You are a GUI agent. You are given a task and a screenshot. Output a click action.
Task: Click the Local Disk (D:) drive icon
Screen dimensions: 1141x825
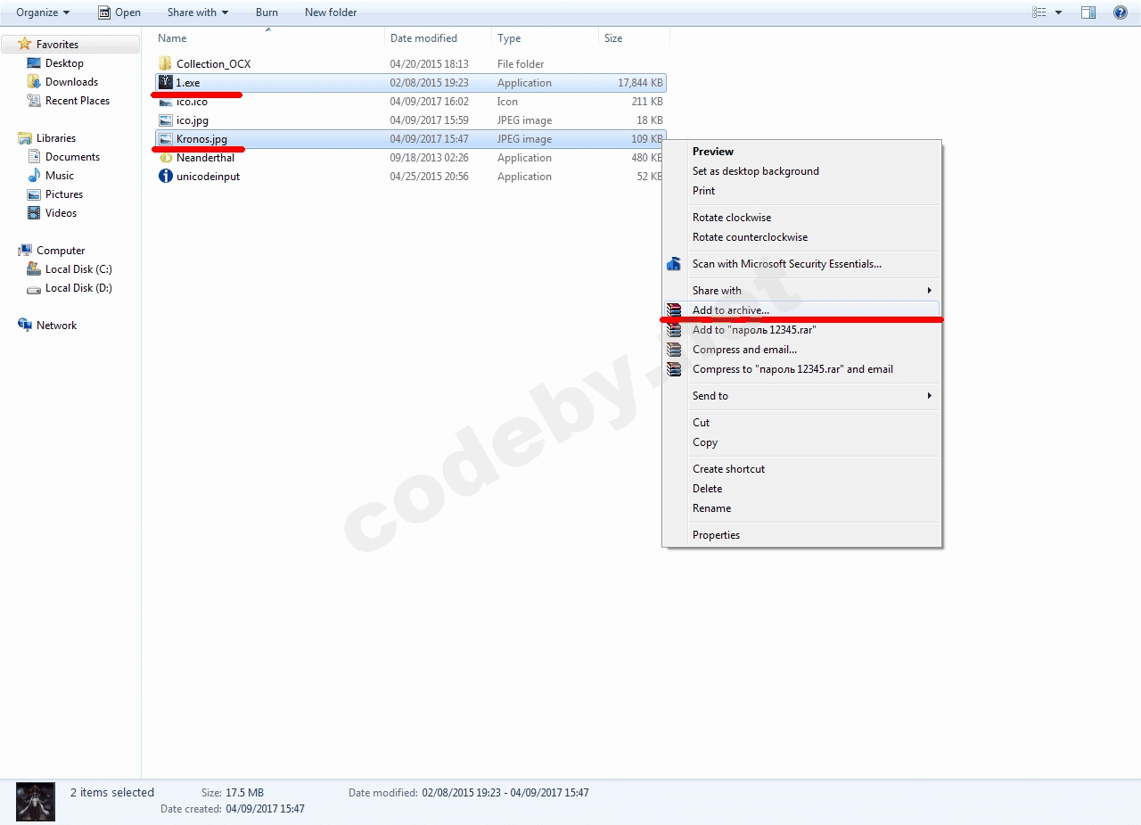tap(34, 288)
